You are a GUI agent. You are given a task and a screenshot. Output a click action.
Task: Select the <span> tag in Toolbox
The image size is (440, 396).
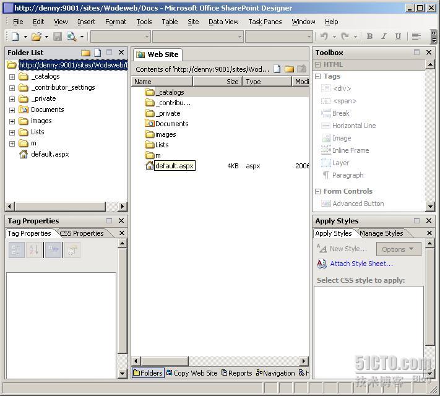pyautogui.click(x=339, y=101)
